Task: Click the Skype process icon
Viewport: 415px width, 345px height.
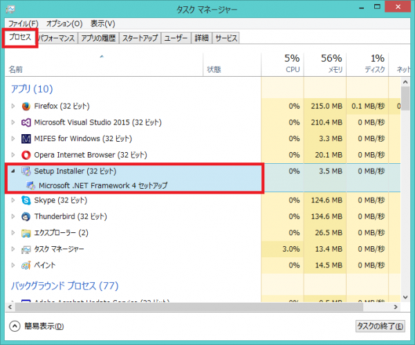Action: pos(26,201)
